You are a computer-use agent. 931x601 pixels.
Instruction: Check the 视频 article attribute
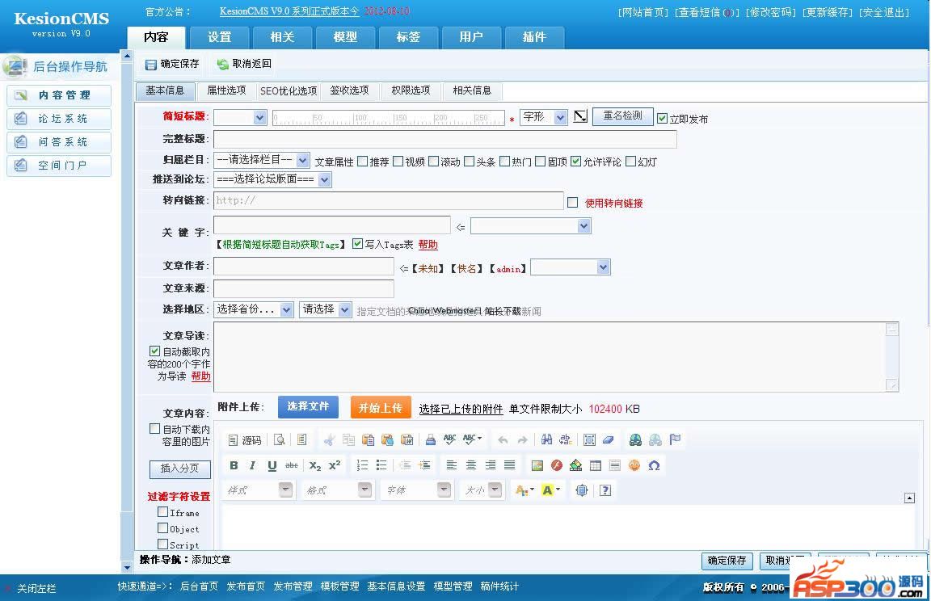(398, 162)
